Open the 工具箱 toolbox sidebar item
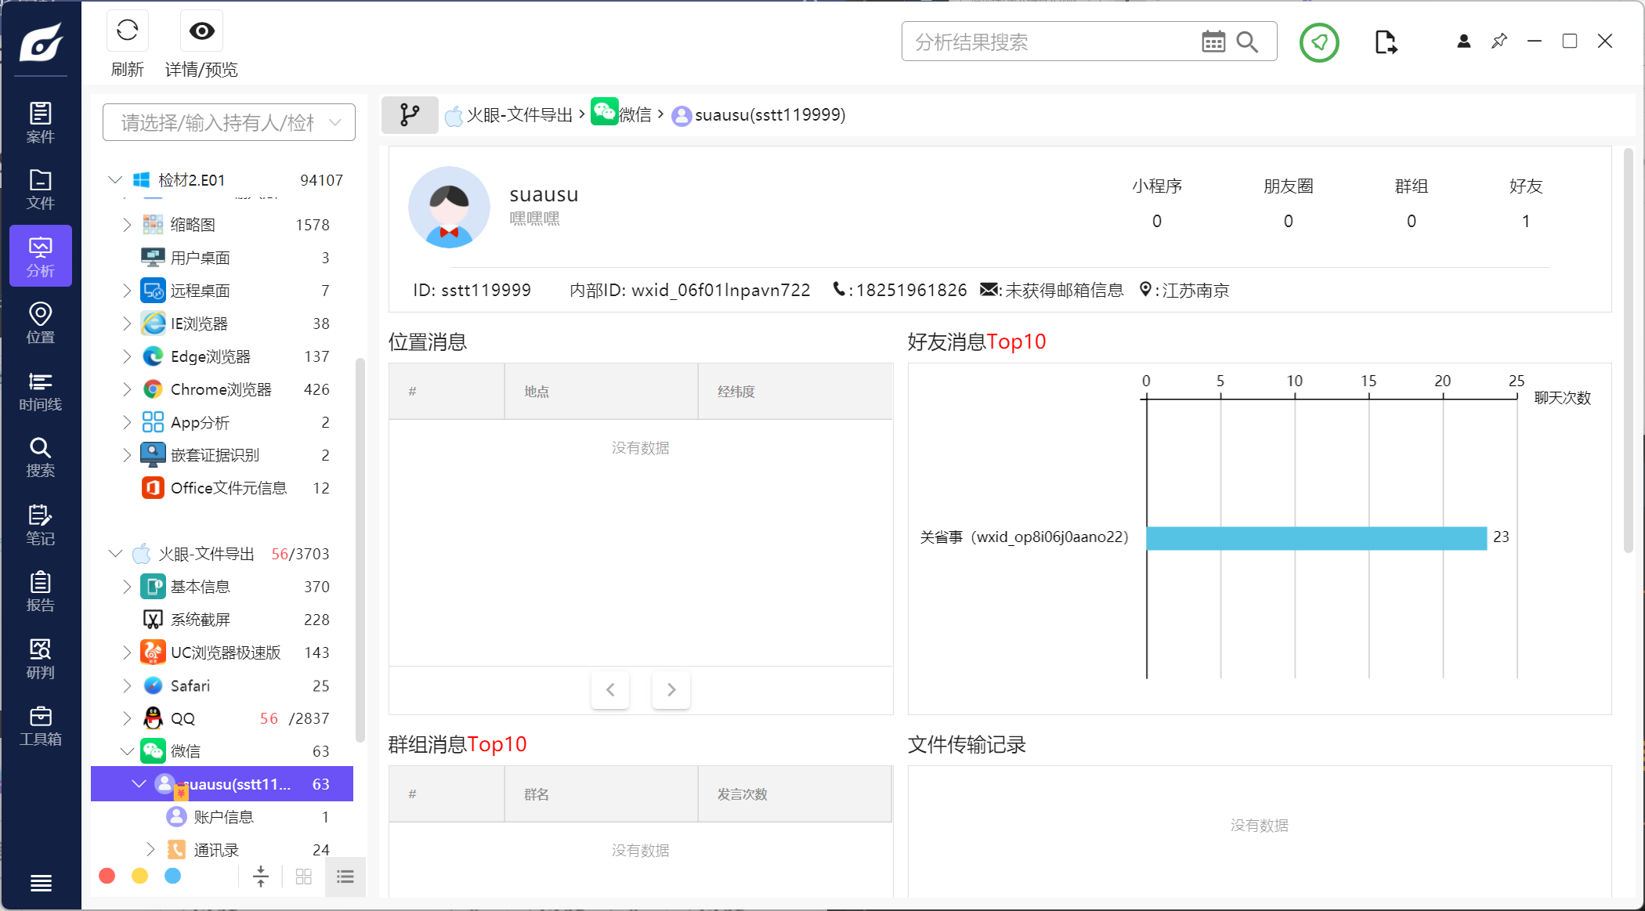The width and height of the screenshot is (1645, 911). tap(40, 726)
